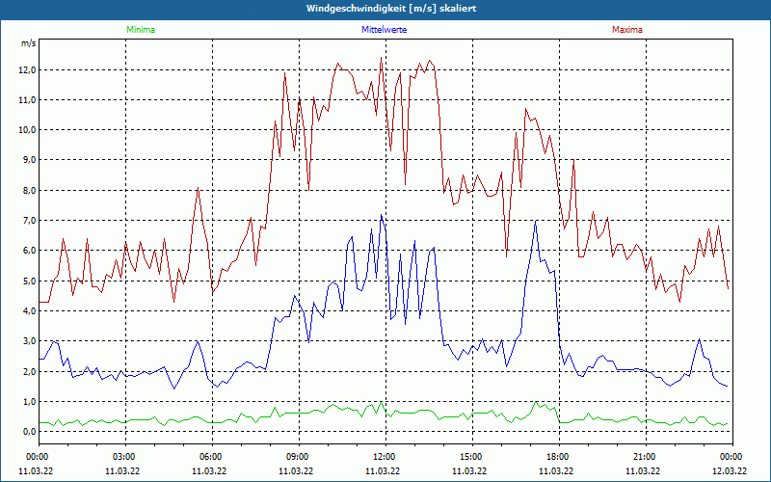Viewport: 771px width, 482px height.
Task: Click the 5,0 y-axis value
Action: 29,281
